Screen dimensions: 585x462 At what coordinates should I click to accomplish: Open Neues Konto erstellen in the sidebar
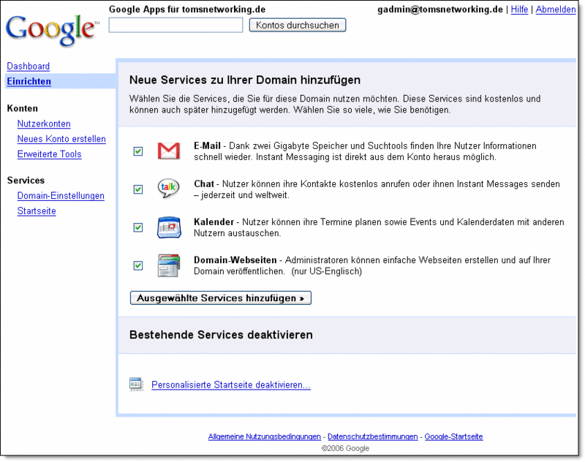click(61, 139)
